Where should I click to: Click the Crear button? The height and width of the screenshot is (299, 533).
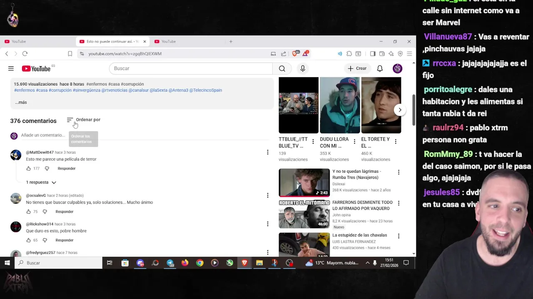(x=357, y=69)
